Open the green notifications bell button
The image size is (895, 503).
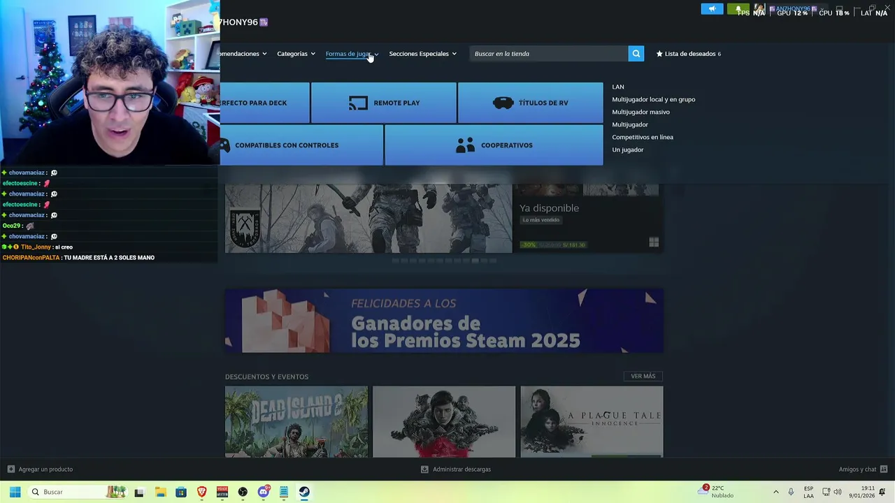pos(738,9)
